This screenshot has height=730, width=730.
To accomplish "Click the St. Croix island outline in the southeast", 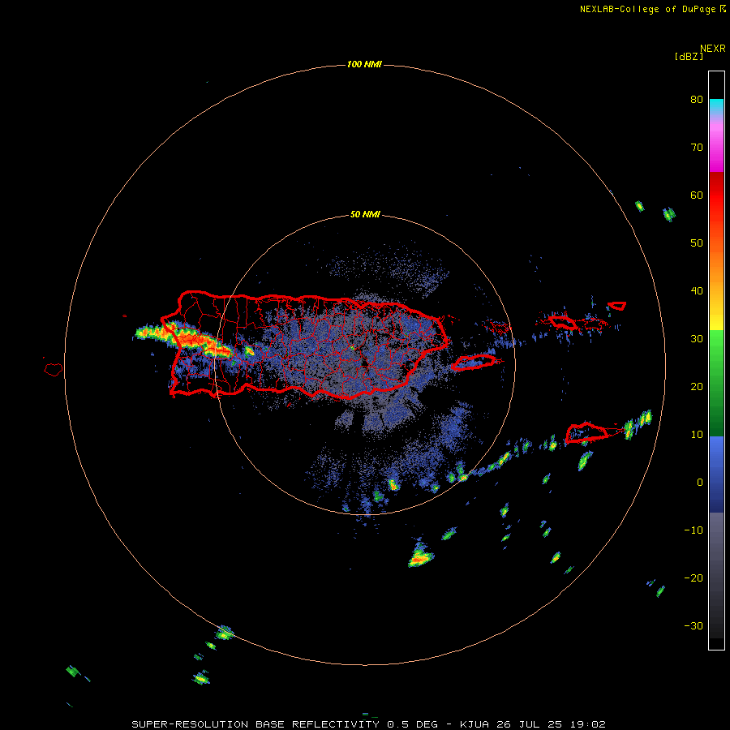I will [586, 432].
